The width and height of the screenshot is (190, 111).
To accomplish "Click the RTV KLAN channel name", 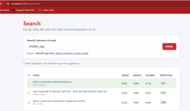I will [x=38, y=104].
